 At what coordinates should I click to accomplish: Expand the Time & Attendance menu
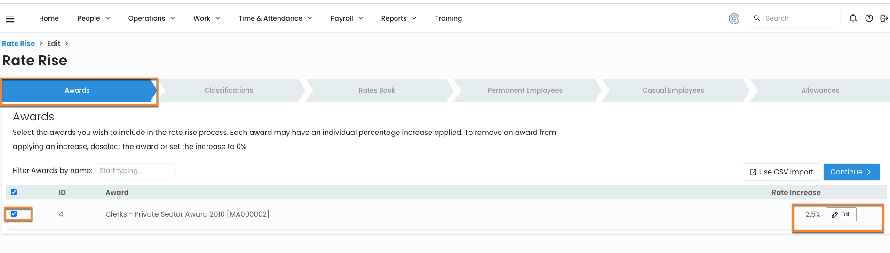(x=275, y=18)
